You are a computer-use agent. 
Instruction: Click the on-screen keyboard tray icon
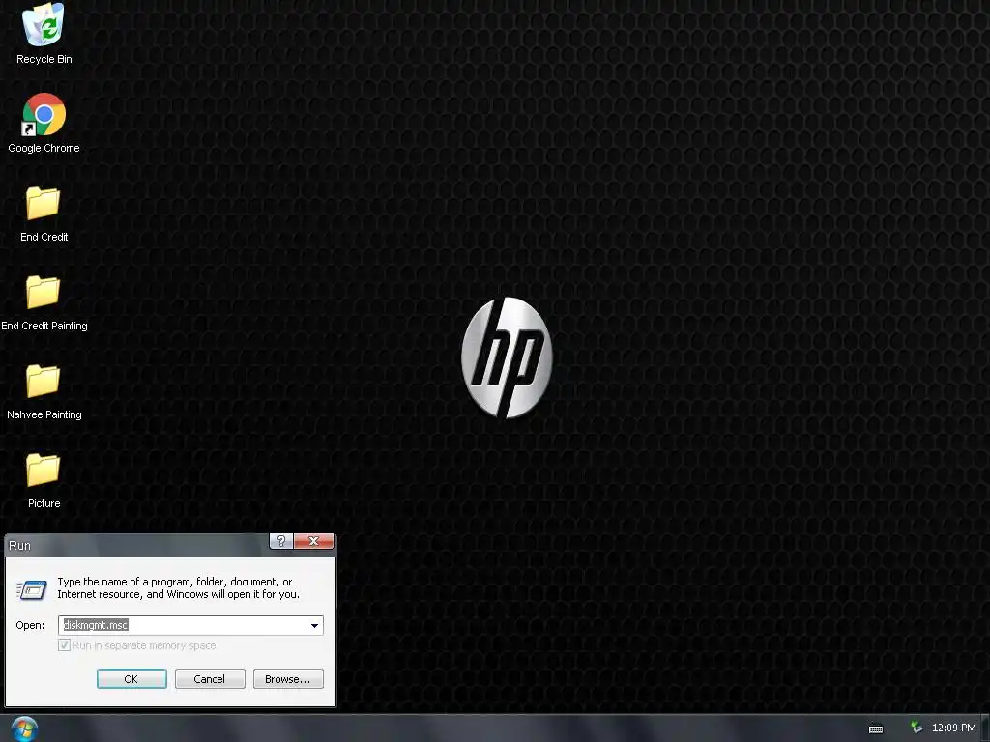coord(876,728)
